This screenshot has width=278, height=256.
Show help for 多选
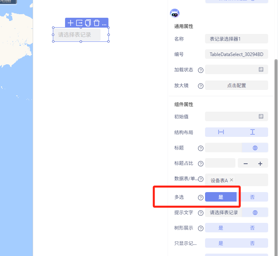click(201, 198)
